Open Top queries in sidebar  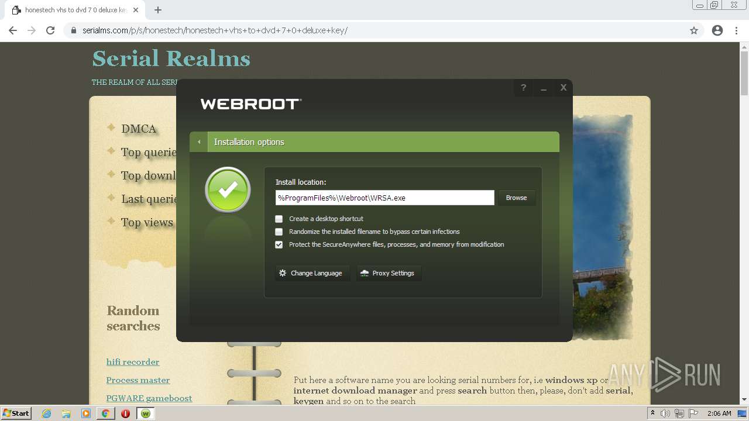[x=149, y=152]
